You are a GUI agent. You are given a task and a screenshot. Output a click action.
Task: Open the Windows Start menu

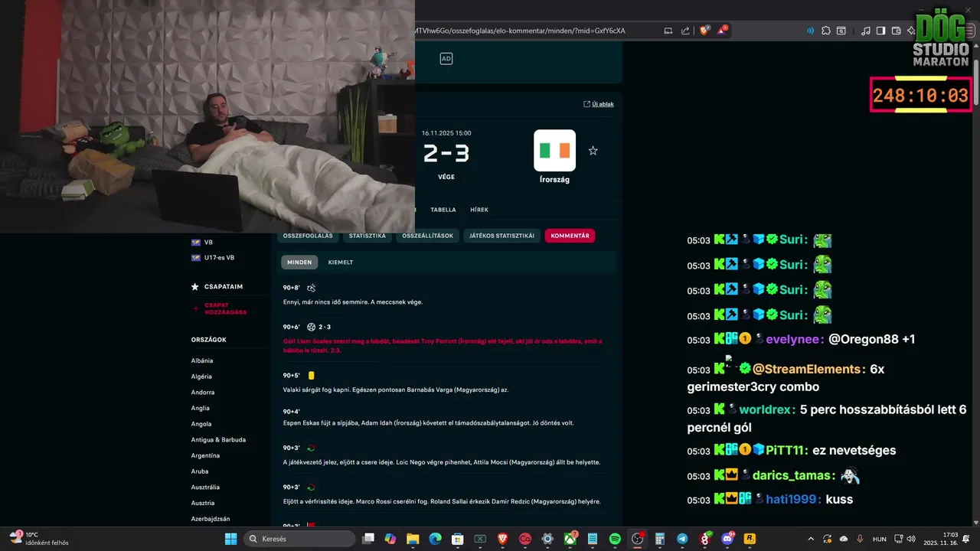tap(230, 539)
